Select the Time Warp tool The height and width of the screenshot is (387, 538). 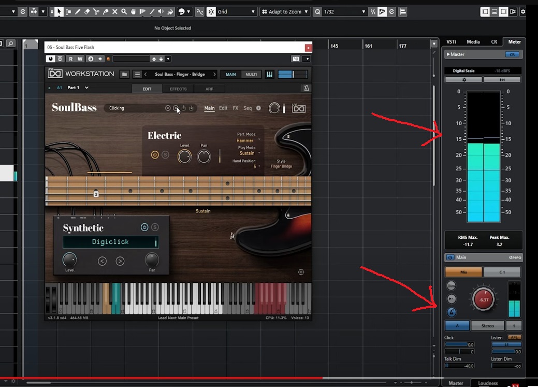pos(142,12)
